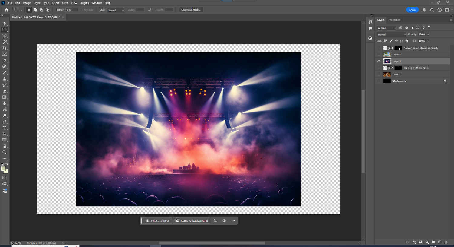This screenshot has height=247, width=454.
Task: Click the Select subject button
Action: [x=157, y=221]
